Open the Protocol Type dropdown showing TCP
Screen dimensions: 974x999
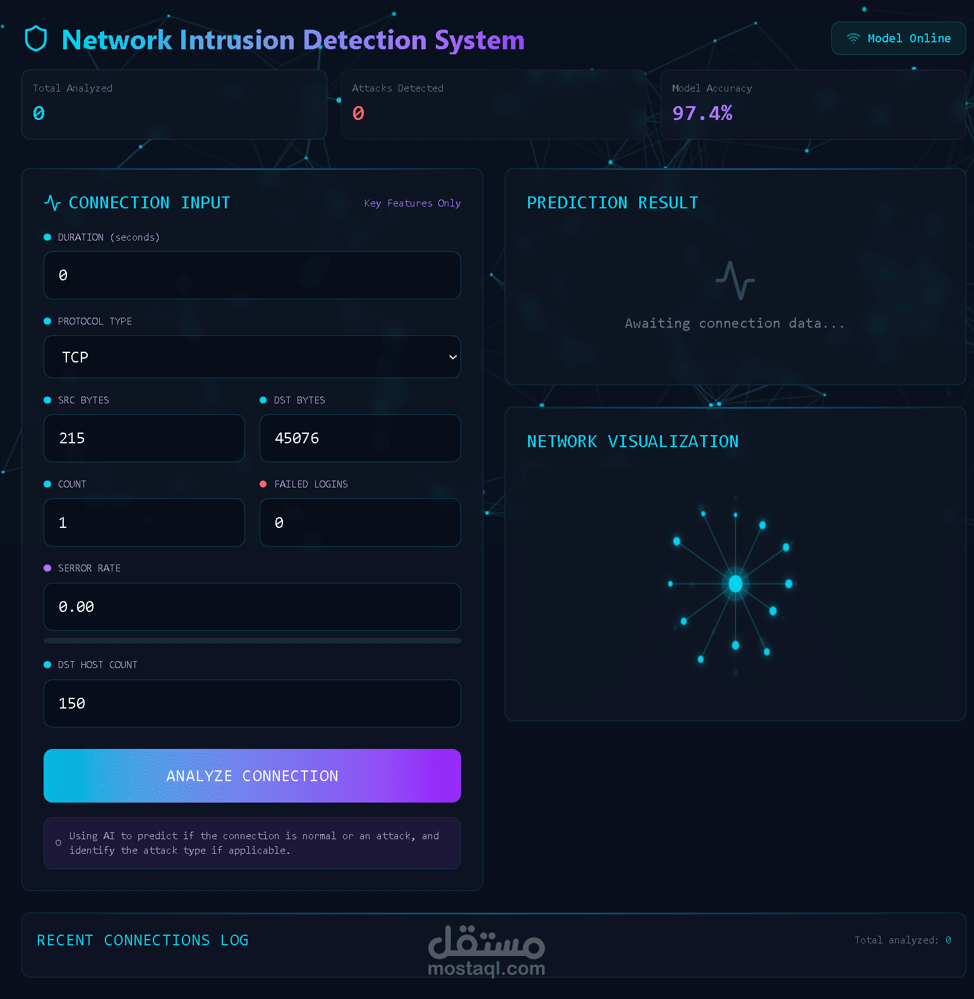pyautogui.click(x=252, y=357)
